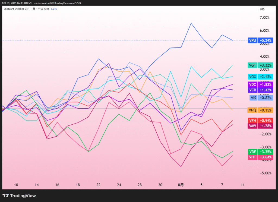Click the date 16 on time axis
278x202 pixels.
click(57, 185)
